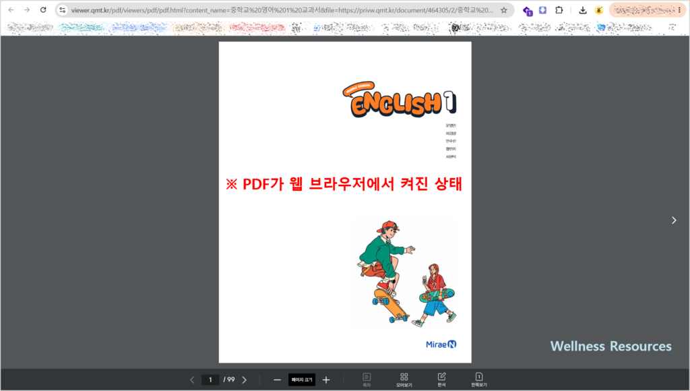Click the yellow bug extension icon
This screenshot has width=690, height=391.
(598, 9)
